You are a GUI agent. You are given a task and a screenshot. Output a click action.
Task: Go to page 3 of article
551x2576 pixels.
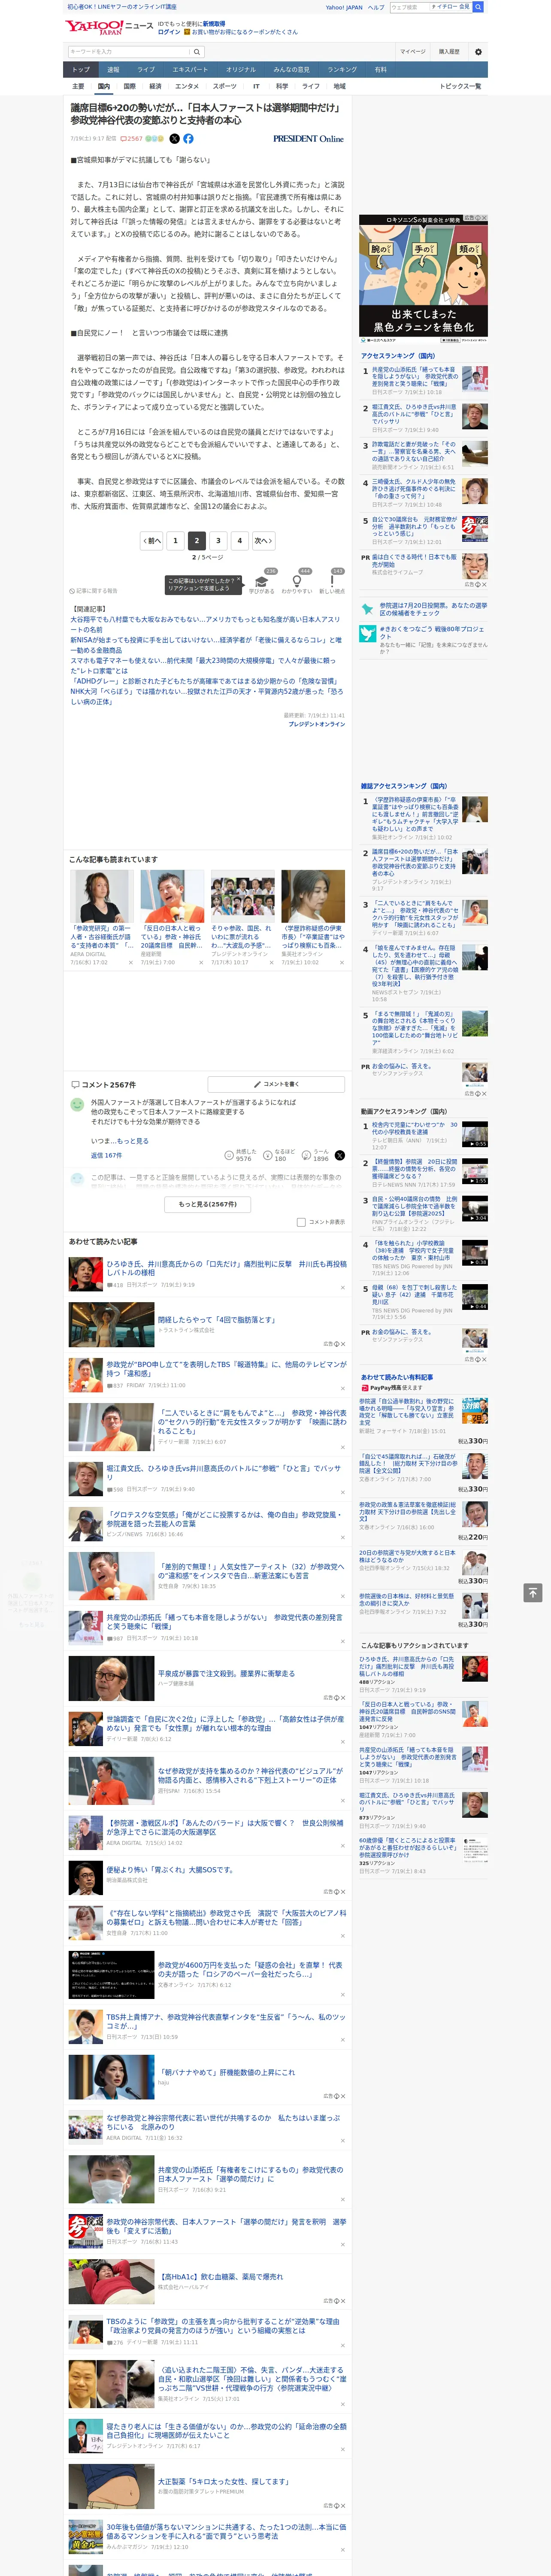click(218, 540)
